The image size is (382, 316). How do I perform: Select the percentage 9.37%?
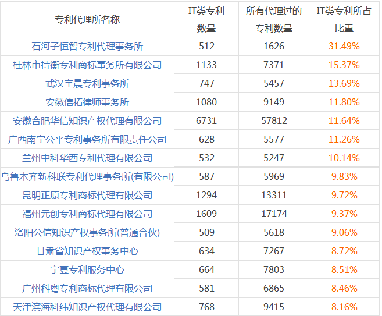click(x=344, y=214)
